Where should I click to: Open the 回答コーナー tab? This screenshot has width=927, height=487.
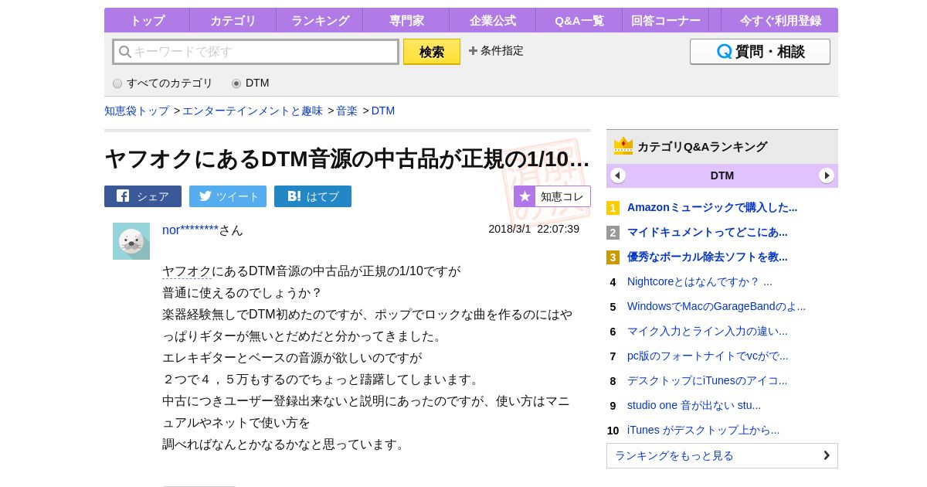[x=666, y=21]
